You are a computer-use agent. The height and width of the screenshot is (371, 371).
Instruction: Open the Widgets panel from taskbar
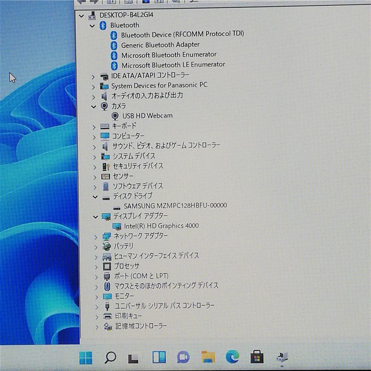[159, 357]
